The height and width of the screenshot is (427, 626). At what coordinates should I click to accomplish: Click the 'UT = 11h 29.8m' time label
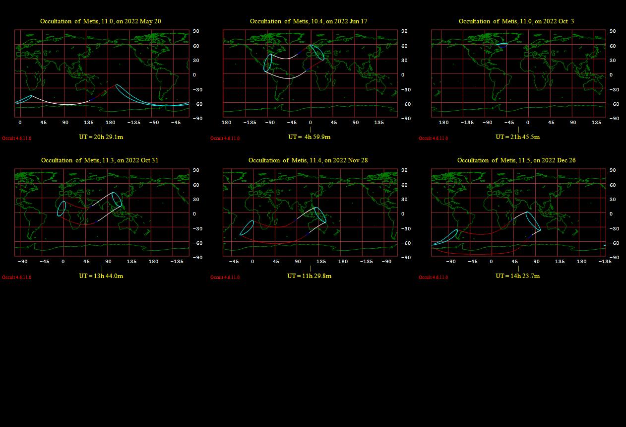click(310, 276)
